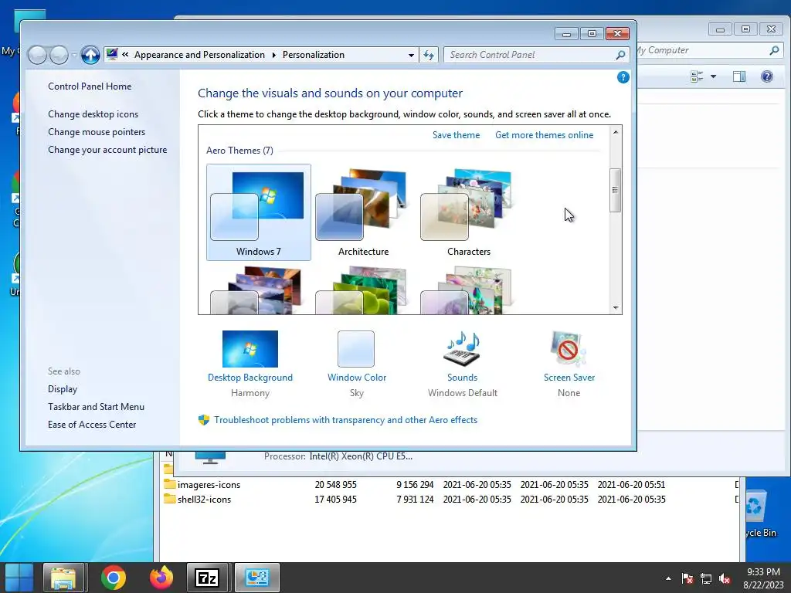
Task: Expand the address bar history dropdown
Action: [x=411, y=55]
